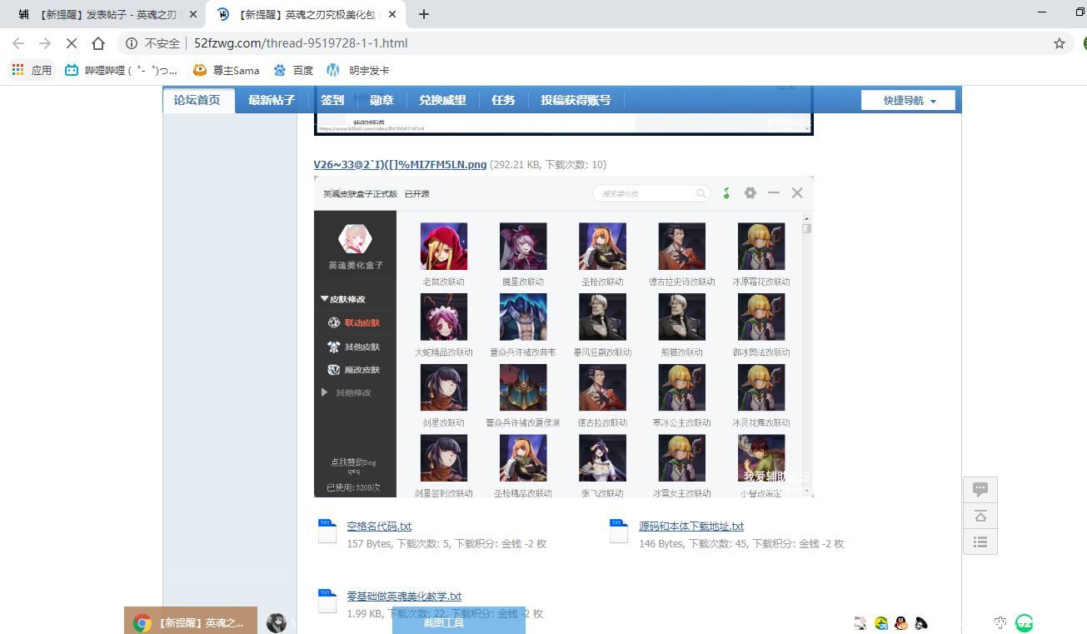Open the browser home page
1087x634 pixels.
click(98, 43)
